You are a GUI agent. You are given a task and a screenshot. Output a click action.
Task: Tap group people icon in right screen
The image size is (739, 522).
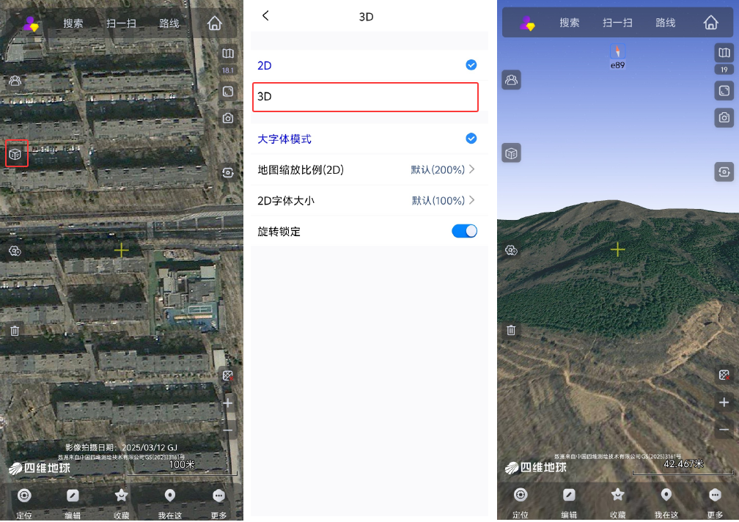click(512, 80)
